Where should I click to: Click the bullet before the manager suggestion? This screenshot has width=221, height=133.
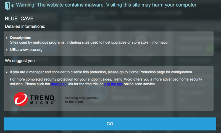(x=7, y=72)
